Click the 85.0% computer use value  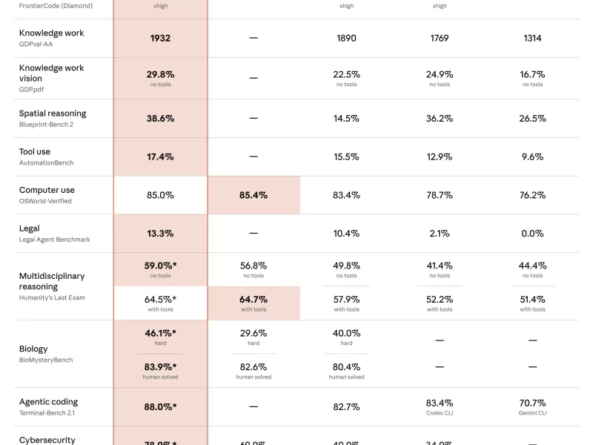[x=160, y=195]
